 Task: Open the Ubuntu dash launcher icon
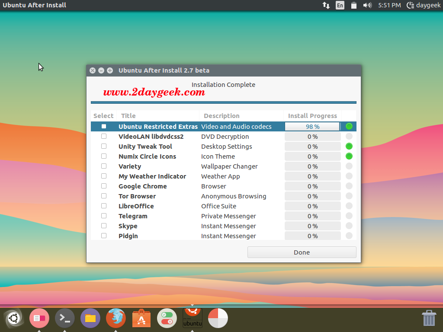(x=13, y=318)
